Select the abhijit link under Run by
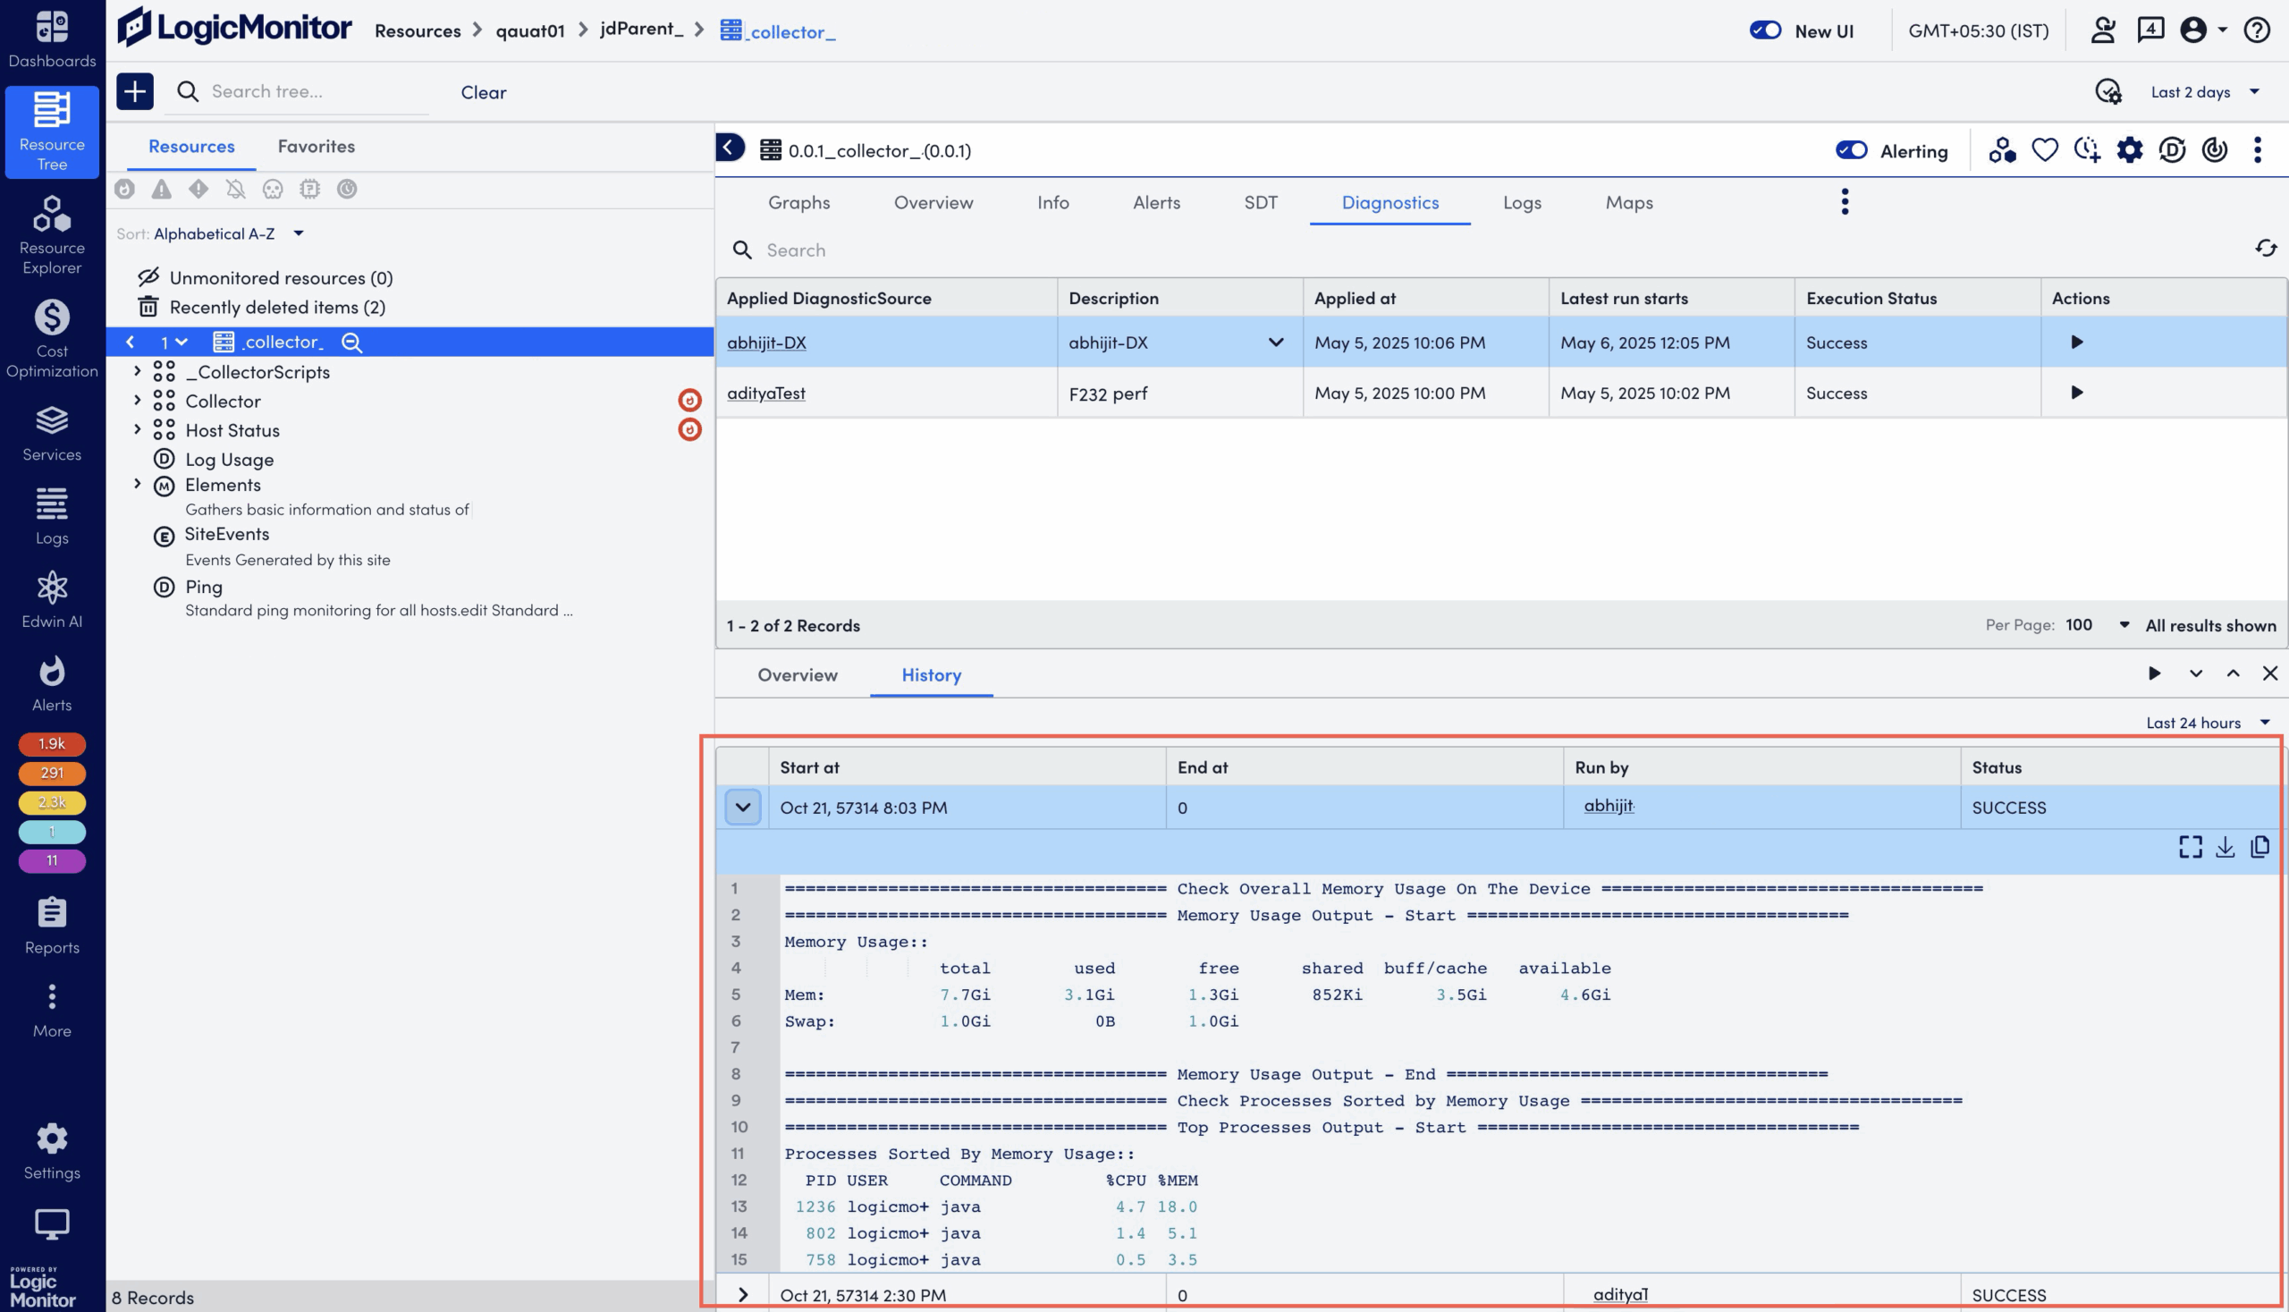 (1609, 805)
